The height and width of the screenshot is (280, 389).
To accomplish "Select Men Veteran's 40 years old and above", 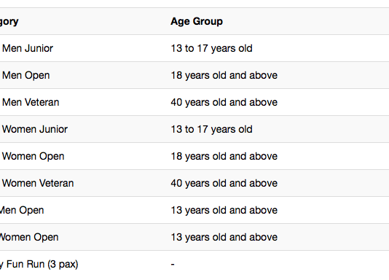I will click(x=224, y=102).
